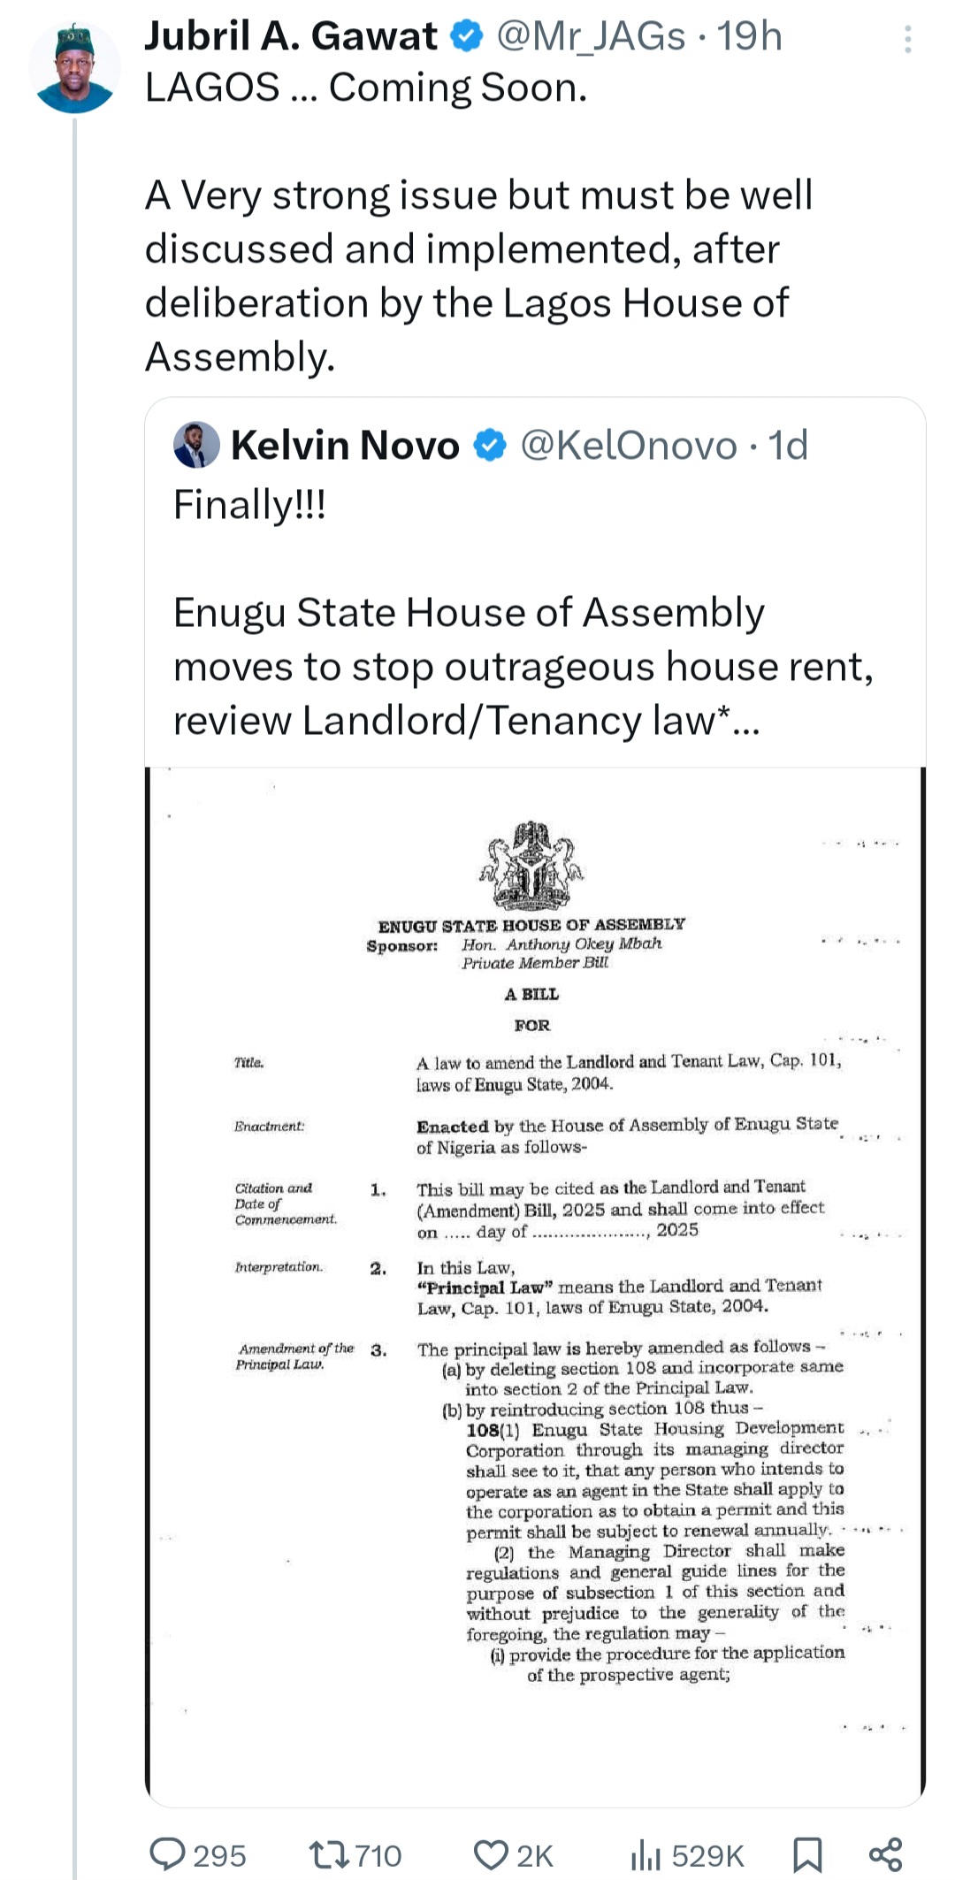Click the Jubril A. Gawat display name

[291, 36]
